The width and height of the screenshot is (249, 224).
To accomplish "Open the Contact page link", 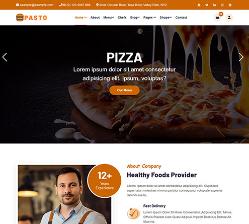I will [x=181, y=18].
